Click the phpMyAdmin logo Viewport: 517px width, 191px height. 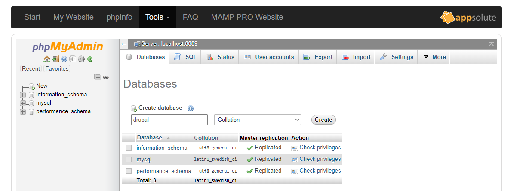click(x=68, y=46)
